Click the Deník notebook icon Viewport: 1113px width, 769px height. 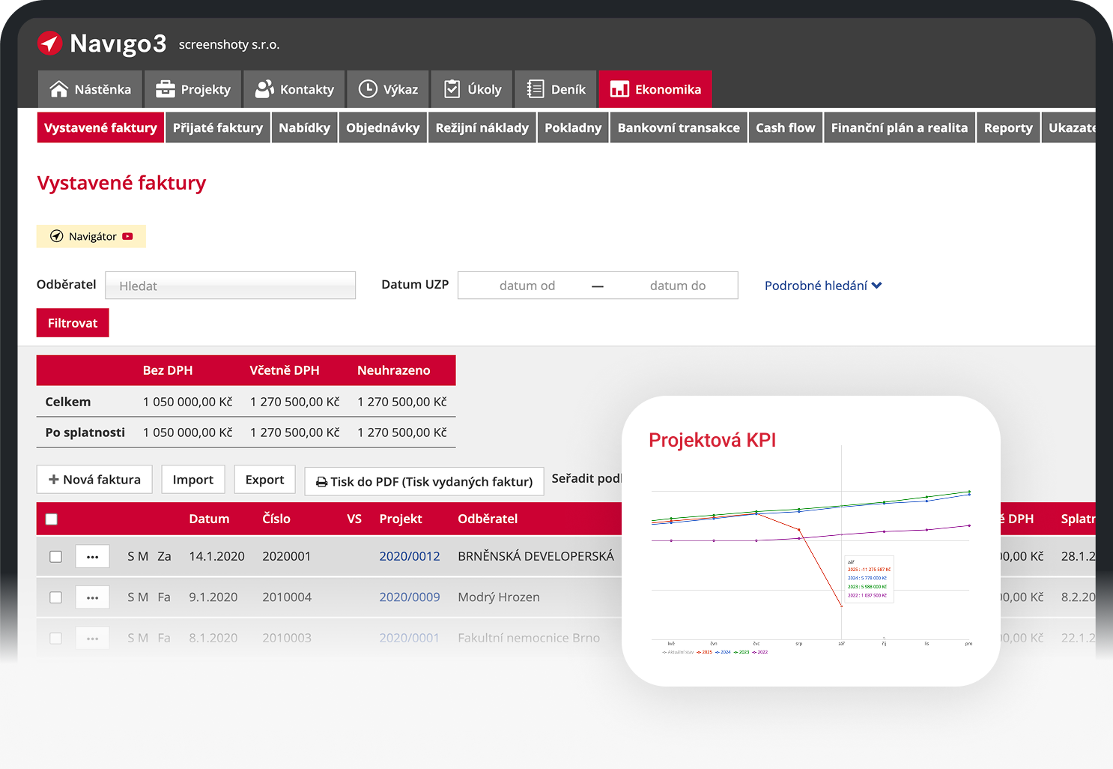535,89
